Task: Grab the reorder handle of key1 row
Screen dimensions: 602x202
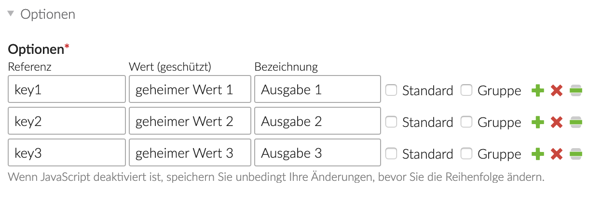Action: [x=576, y=90]
